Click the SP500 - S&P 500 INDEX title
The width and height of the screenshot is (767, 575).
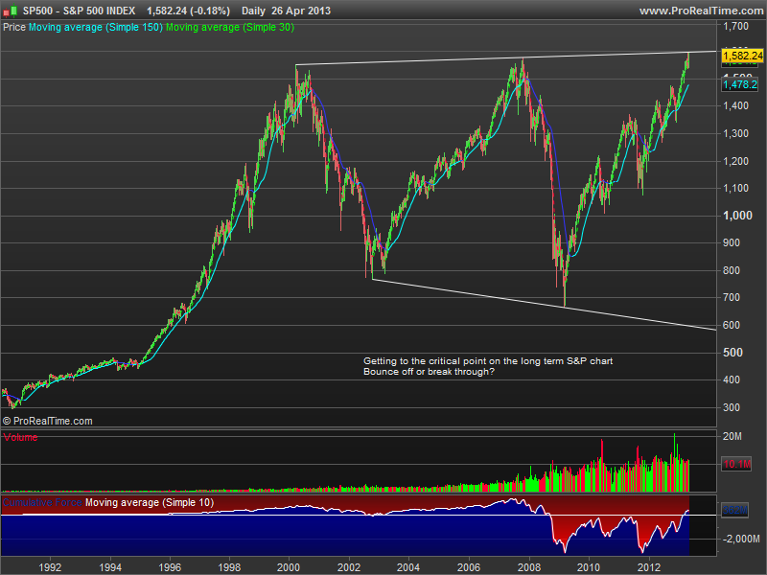pos(79,11)
